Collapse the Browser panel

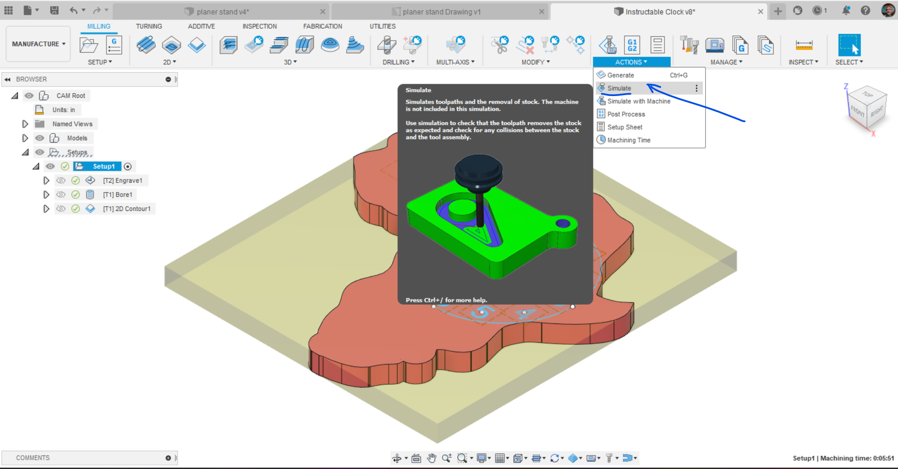point(8,80)
